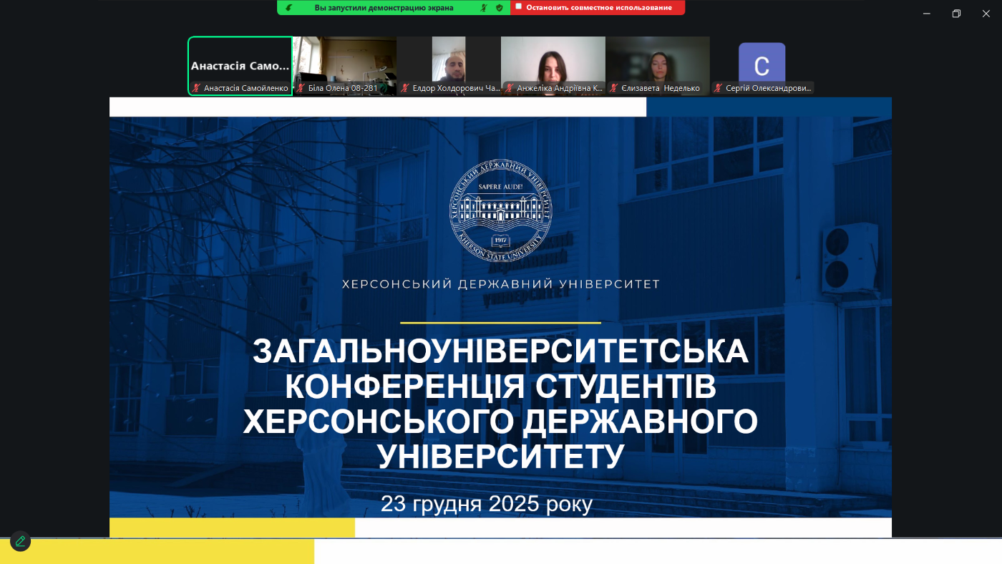
Task: Click muted mic icon beside Анастасія Самойленко name
Action: (x=196, y=88)
